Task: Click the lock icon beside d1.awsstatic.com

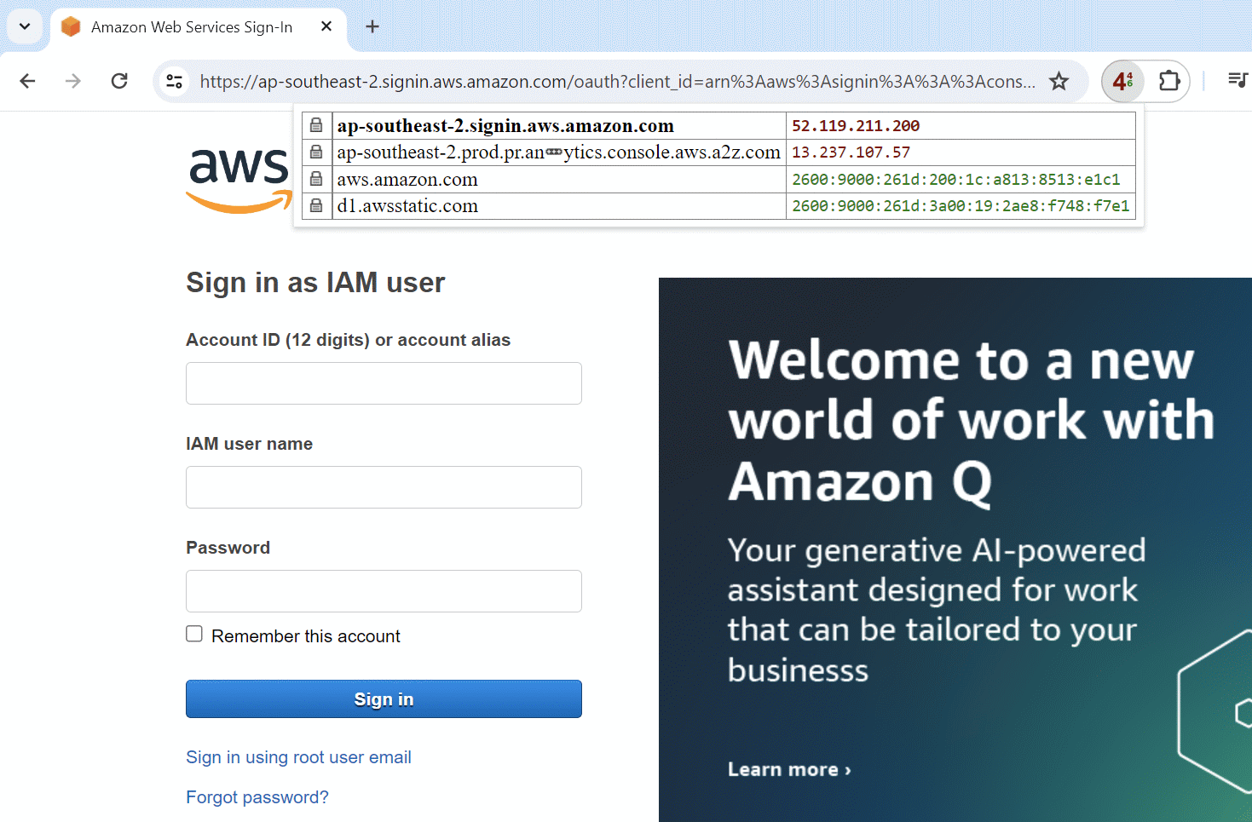Action: tap(316, 205)
